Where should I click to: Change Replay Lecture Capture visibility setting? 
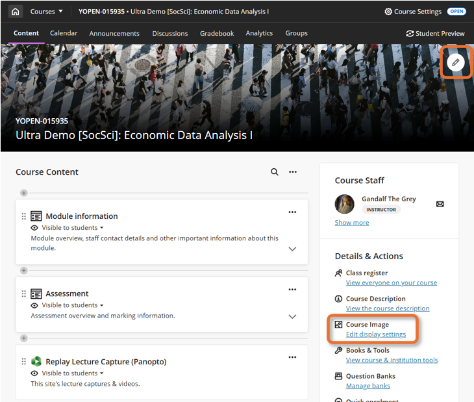[72, 373]
